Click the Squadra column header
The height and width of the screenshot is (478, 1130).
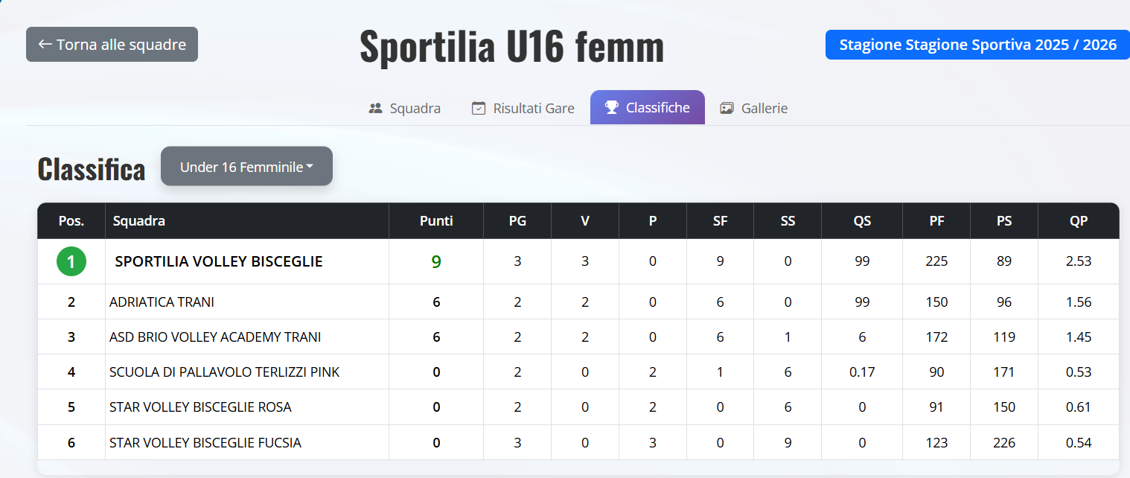tap(139, 220)
